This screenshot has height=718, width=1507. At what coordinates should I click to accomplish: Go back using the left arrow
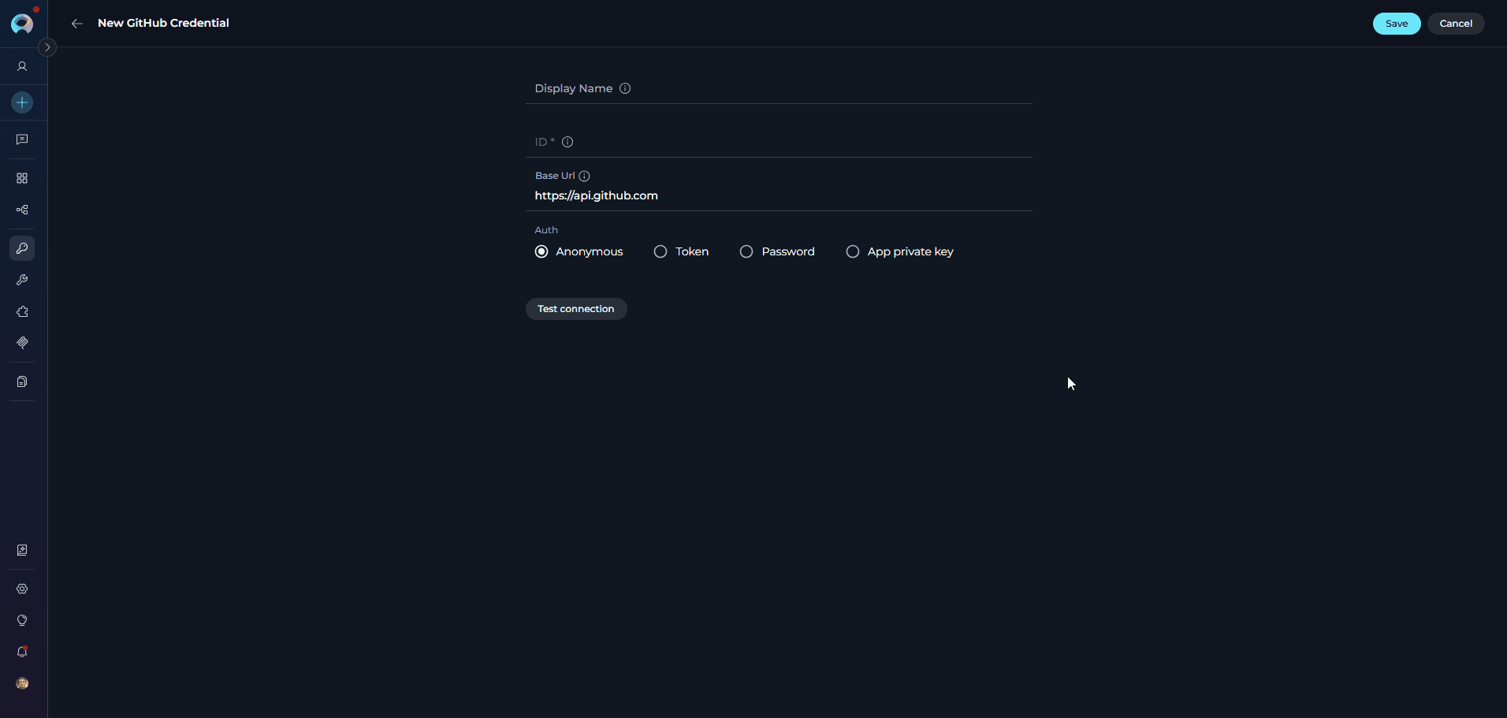(x=77, y=24)
